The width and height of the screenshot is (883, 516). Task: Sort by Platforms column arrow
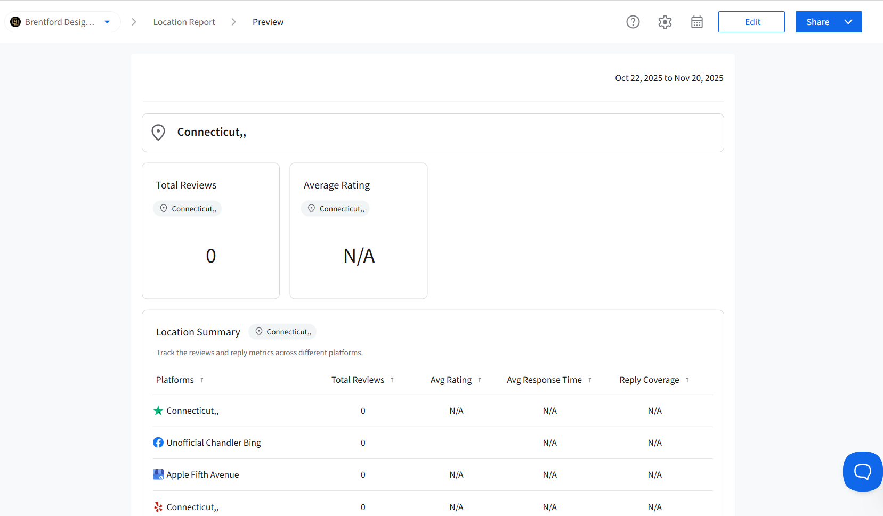202,380
